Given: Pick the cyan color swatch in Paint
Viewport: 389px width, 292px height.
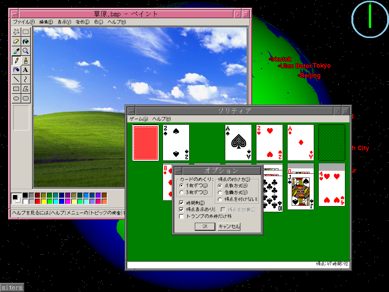Looking at the screenshot, I should tap(56, 202).
